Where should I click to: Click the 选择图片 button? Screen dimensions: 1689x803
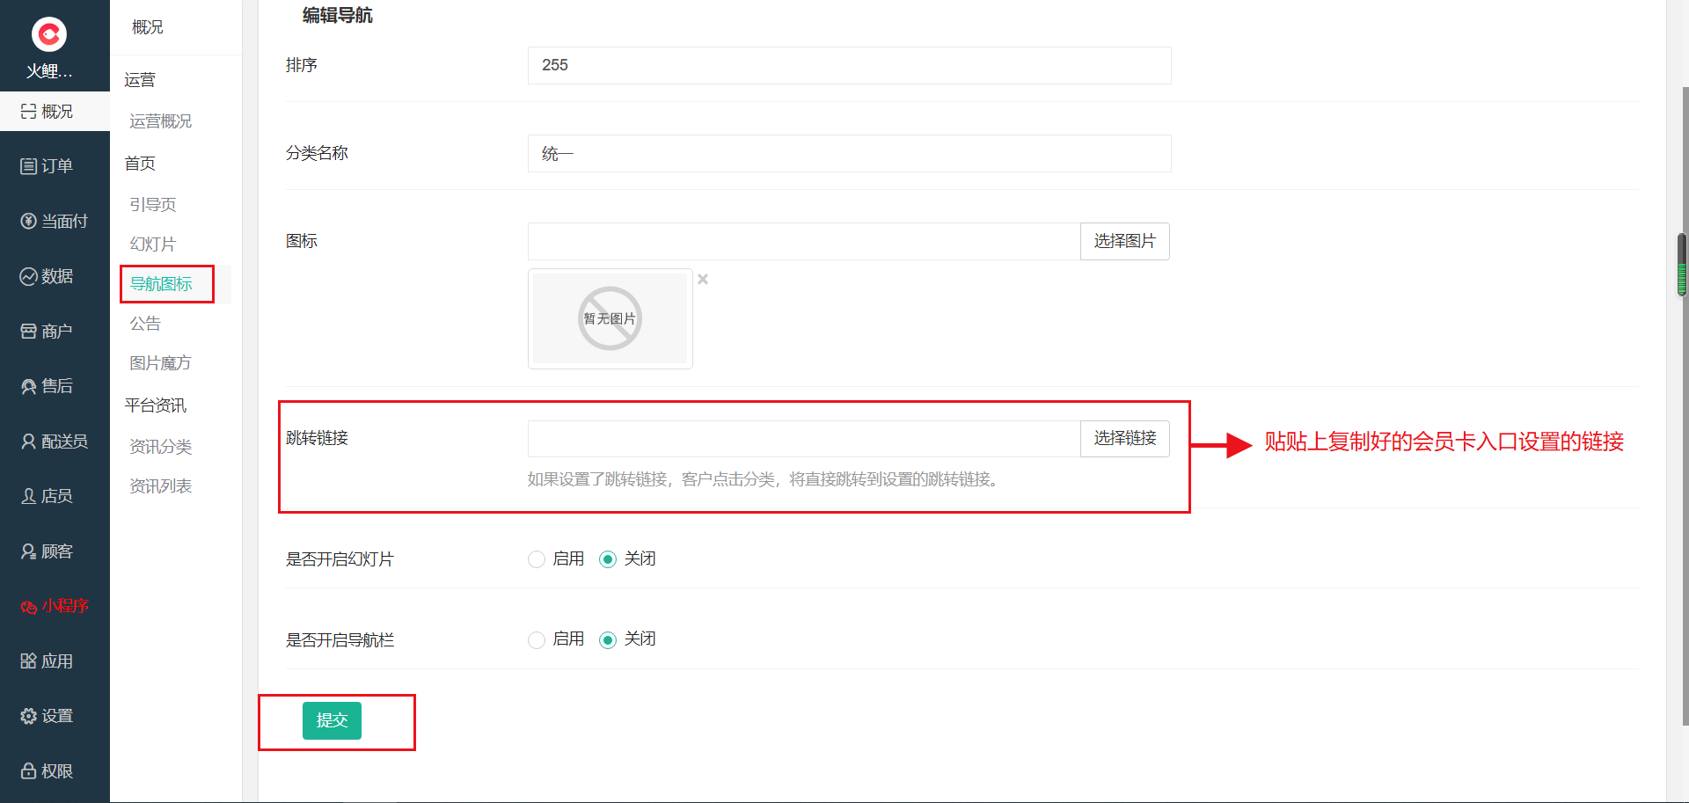(x=1124, y=241)
